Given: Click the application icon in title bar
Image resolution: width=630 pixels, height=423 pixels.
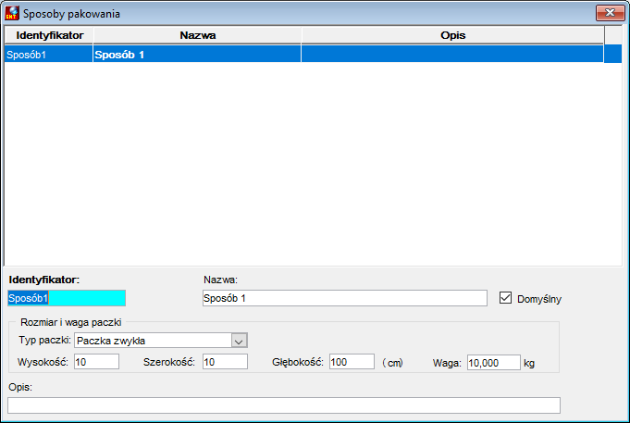Looking at the screenshot, I should pos(12,13).
